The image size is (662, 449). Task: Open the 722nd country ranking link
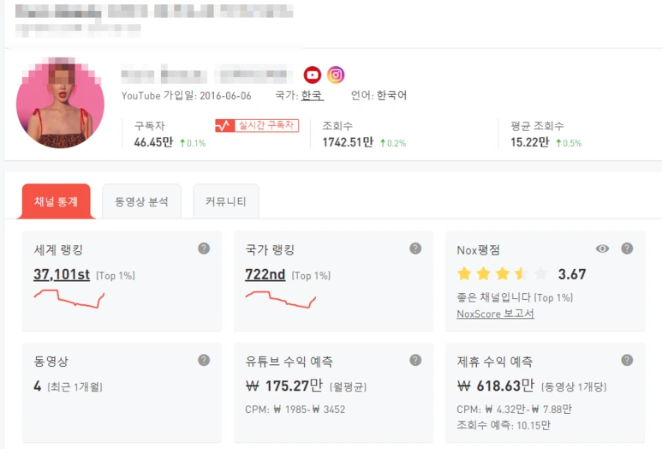coord(265,274)
